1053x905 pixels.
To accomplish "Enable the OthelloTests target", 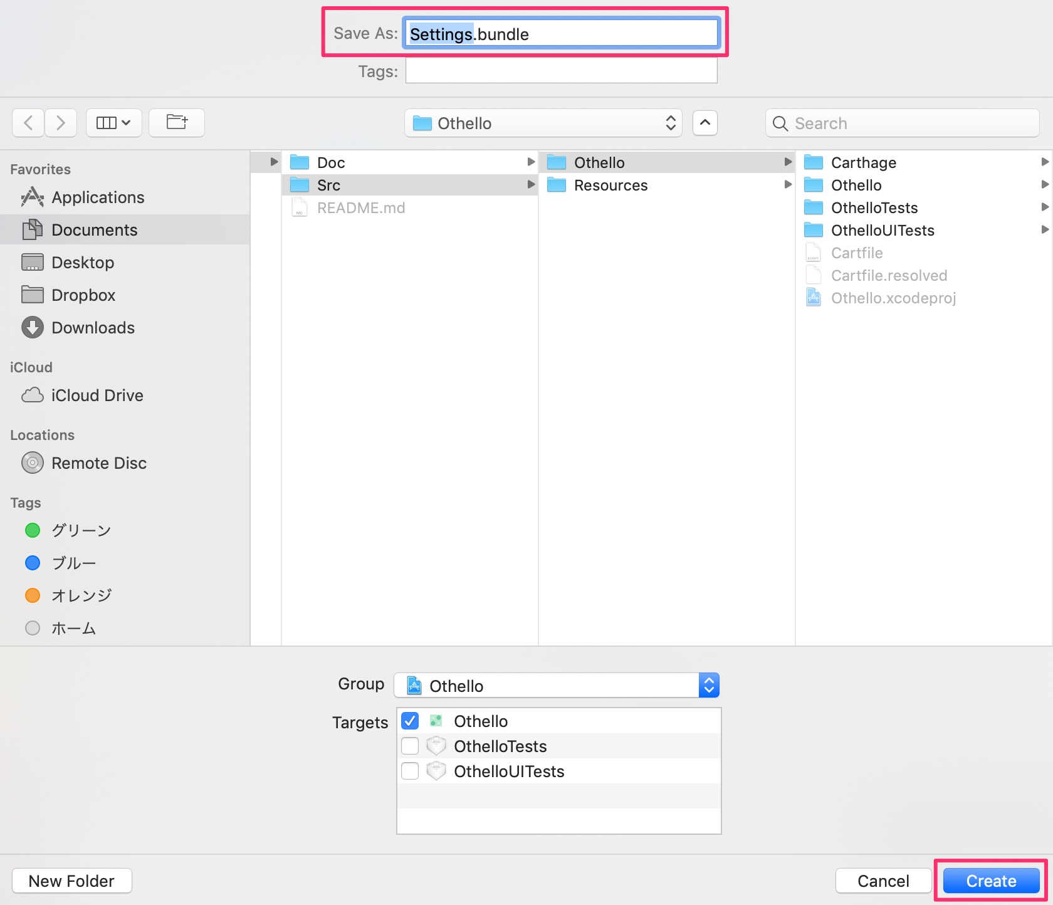I will click(410, 745).
